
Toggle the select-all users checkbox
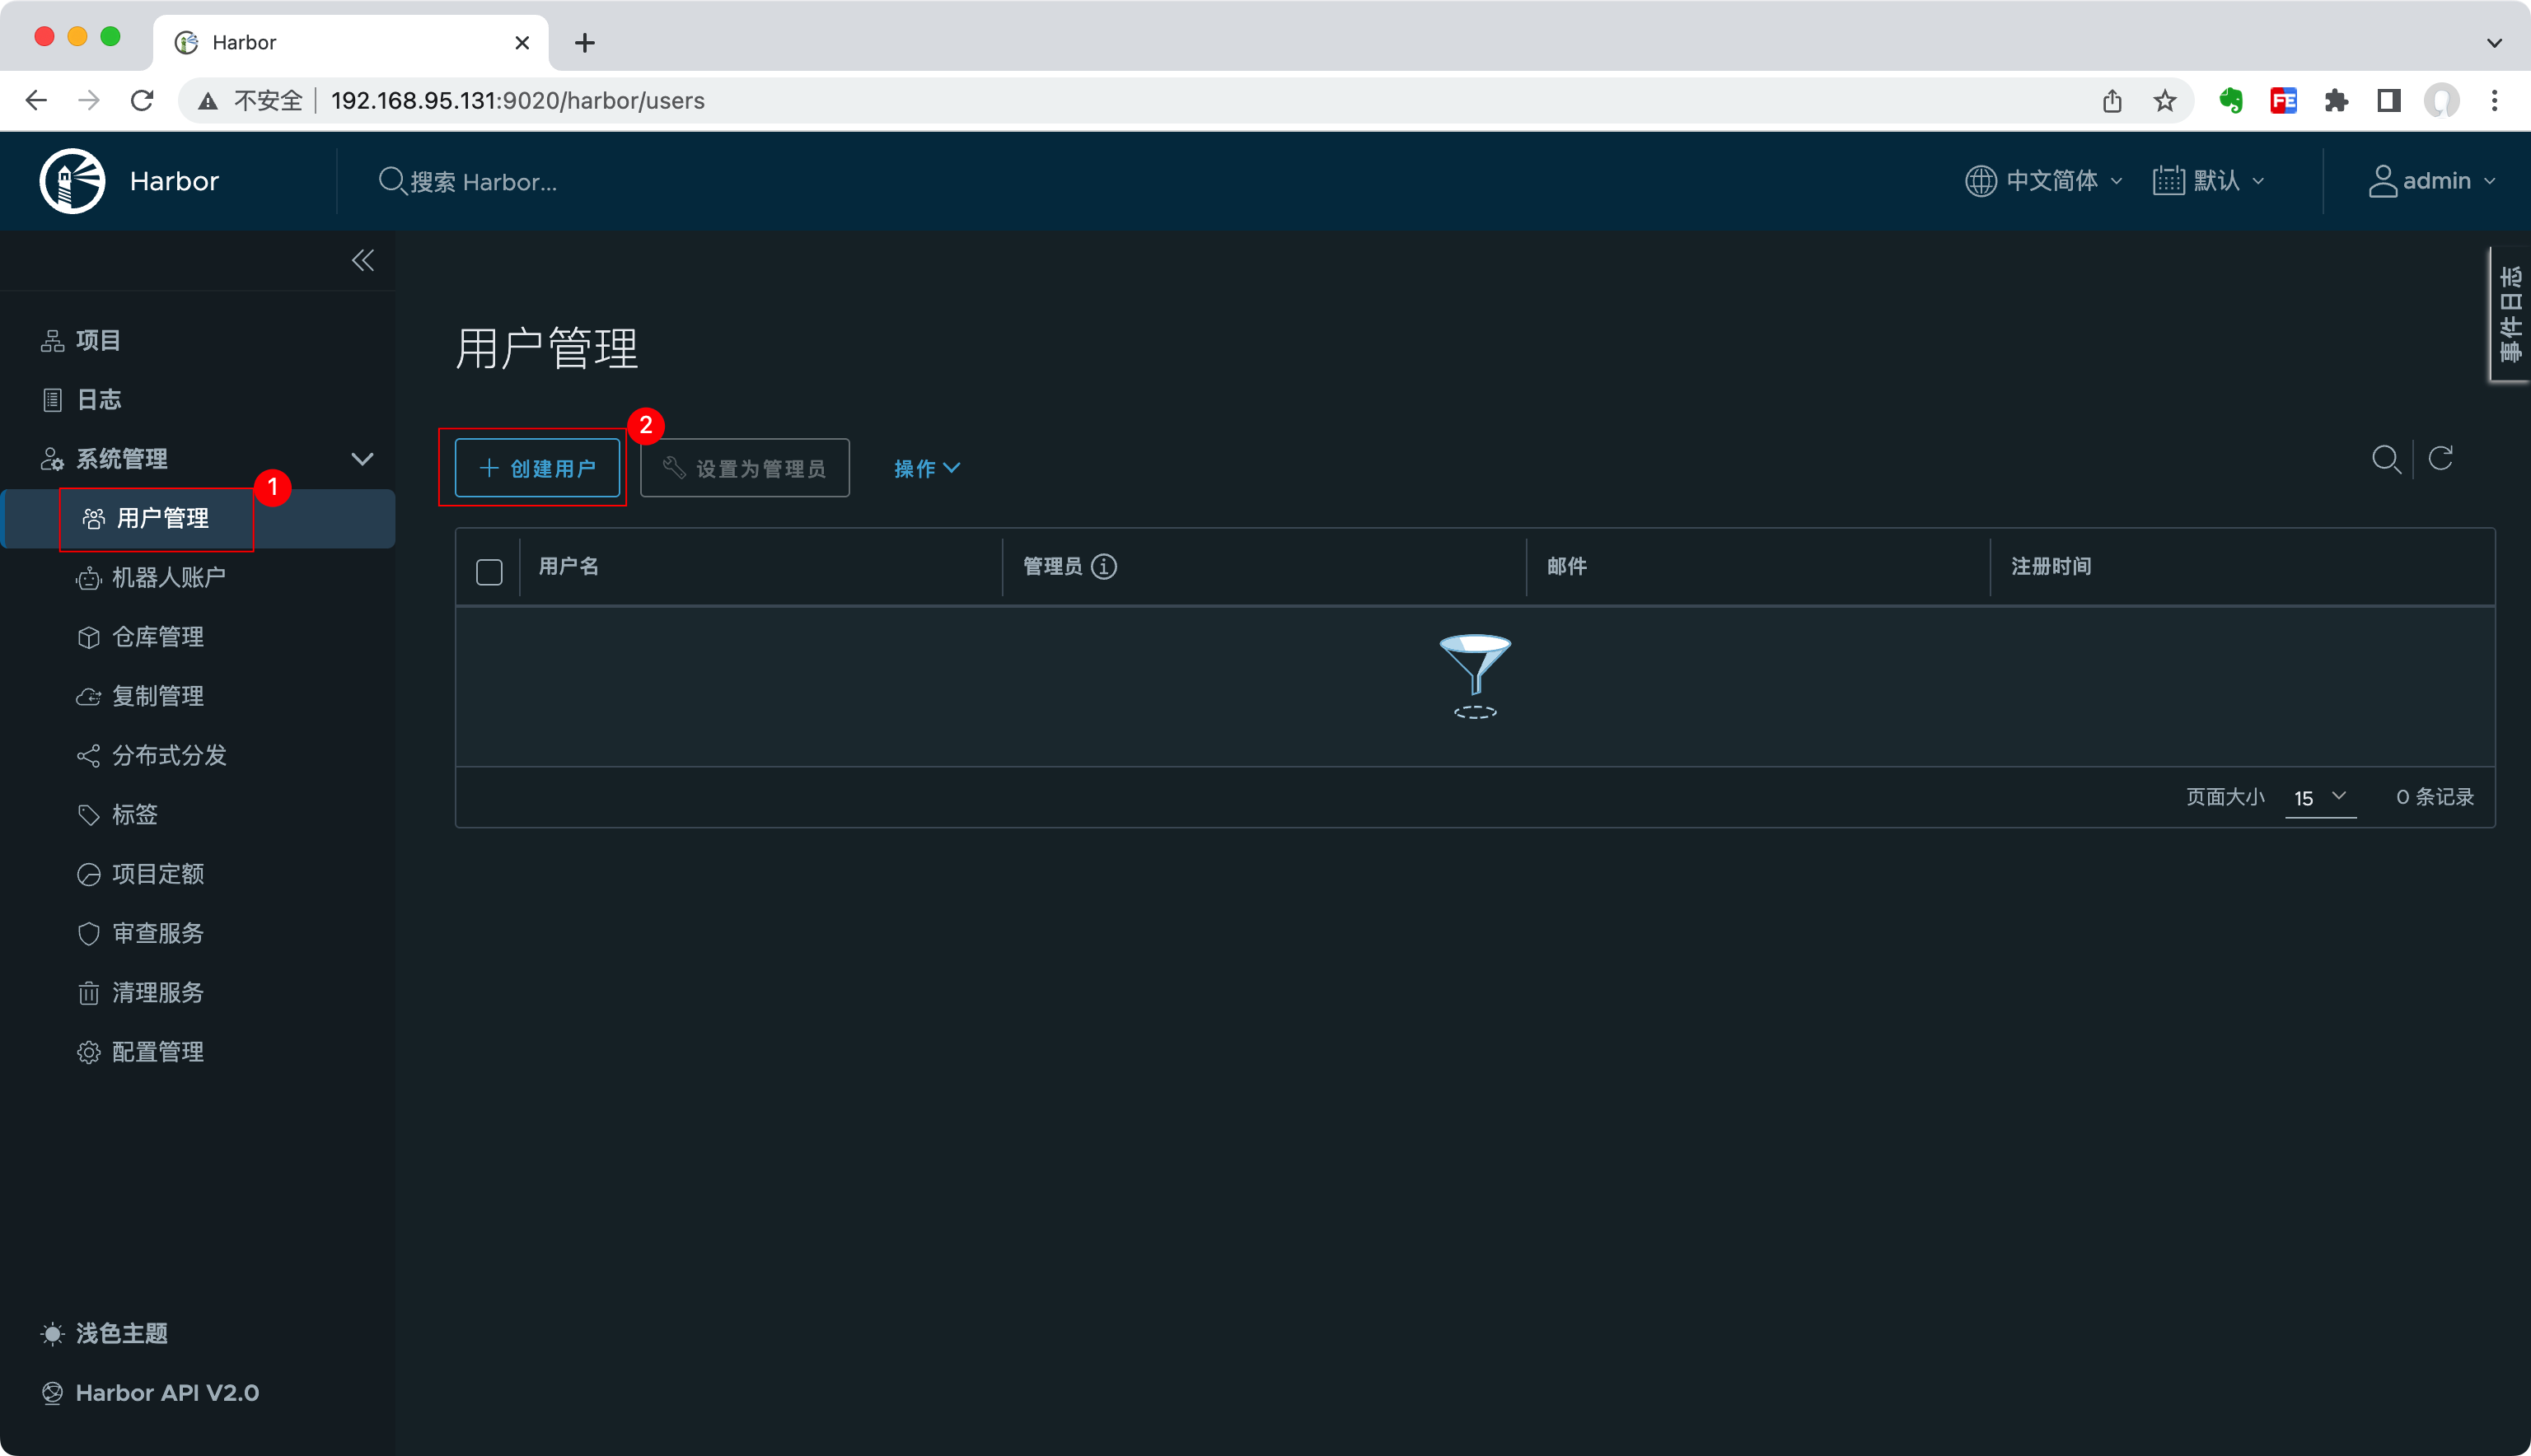click(489, 572)
